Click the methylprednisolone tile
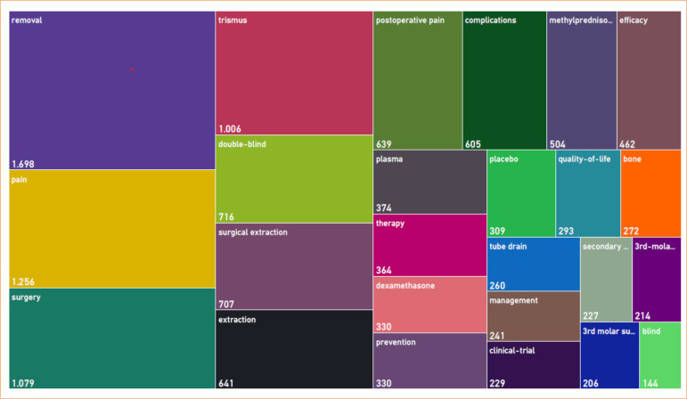The height and width of the screenshot is (399, 687). (581, 80)
